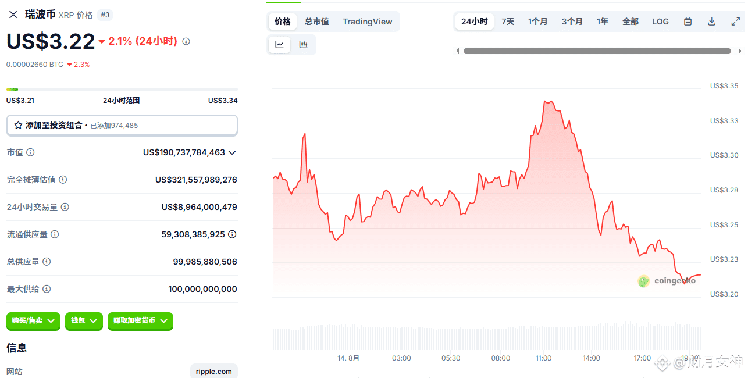This screenshot has width=748, height=378.
Task: Expand the chart to fullscreen via arrows icon
Action: click(x=735, y=21)
